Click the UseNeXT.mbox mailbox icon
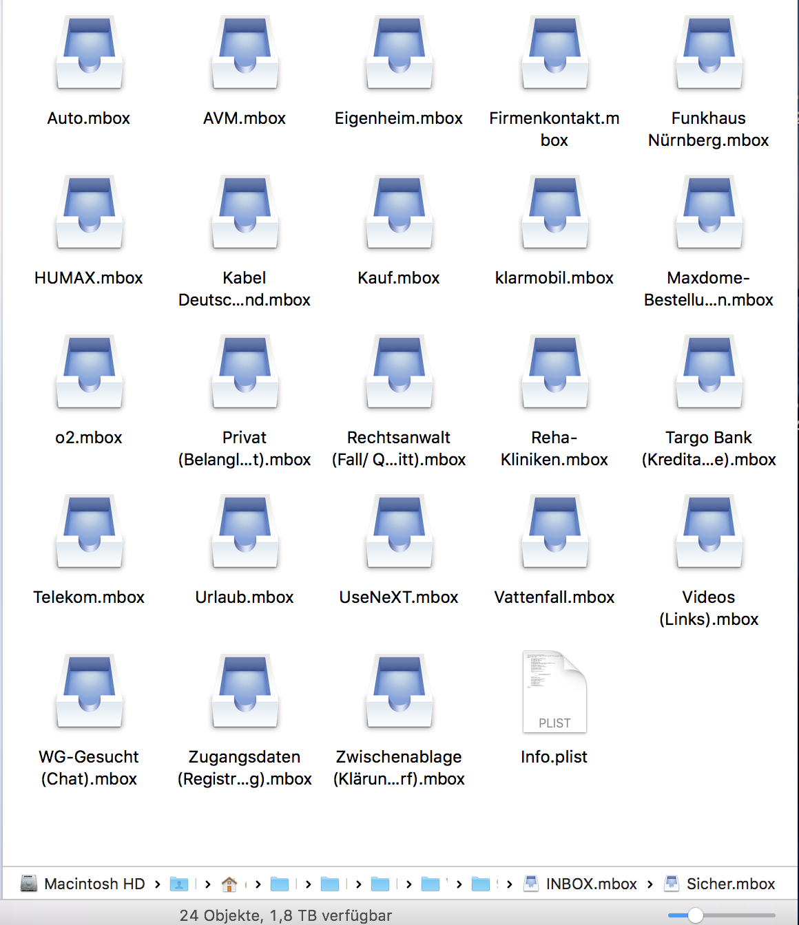 tap(399, 532)
